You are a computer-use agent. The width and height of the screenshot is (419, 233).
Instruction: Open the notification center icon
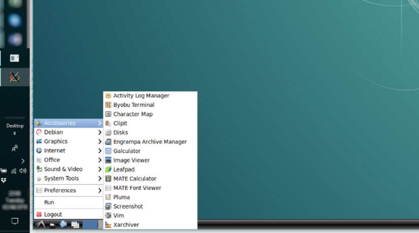click(x=15, y=221)
